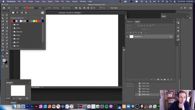Screen dimensions: 195x110
Task: Click the Fill color swatch in options bar
Action: tap(28, 8)
